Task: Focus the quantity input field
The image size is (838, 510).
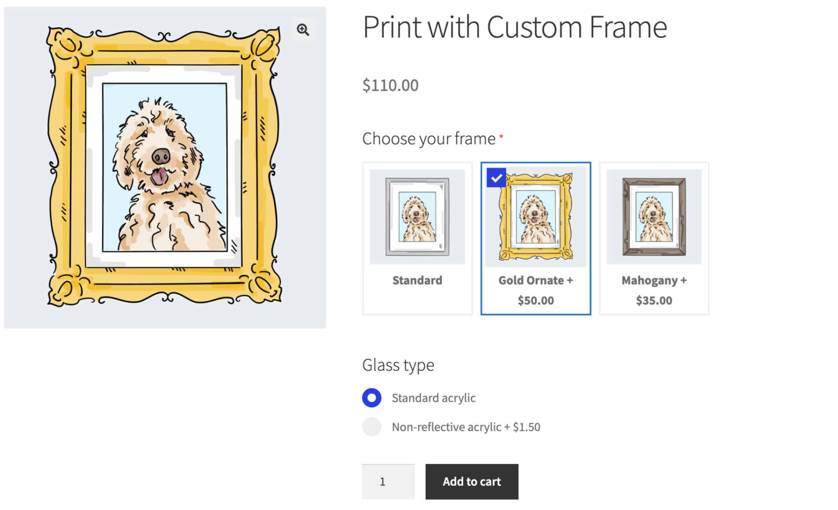Action: 388,482
